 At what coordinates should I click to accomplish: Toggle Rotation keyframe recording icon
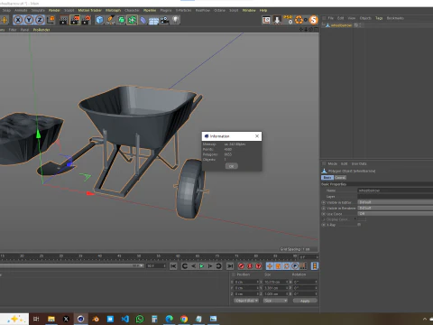[x=287, y=266]
